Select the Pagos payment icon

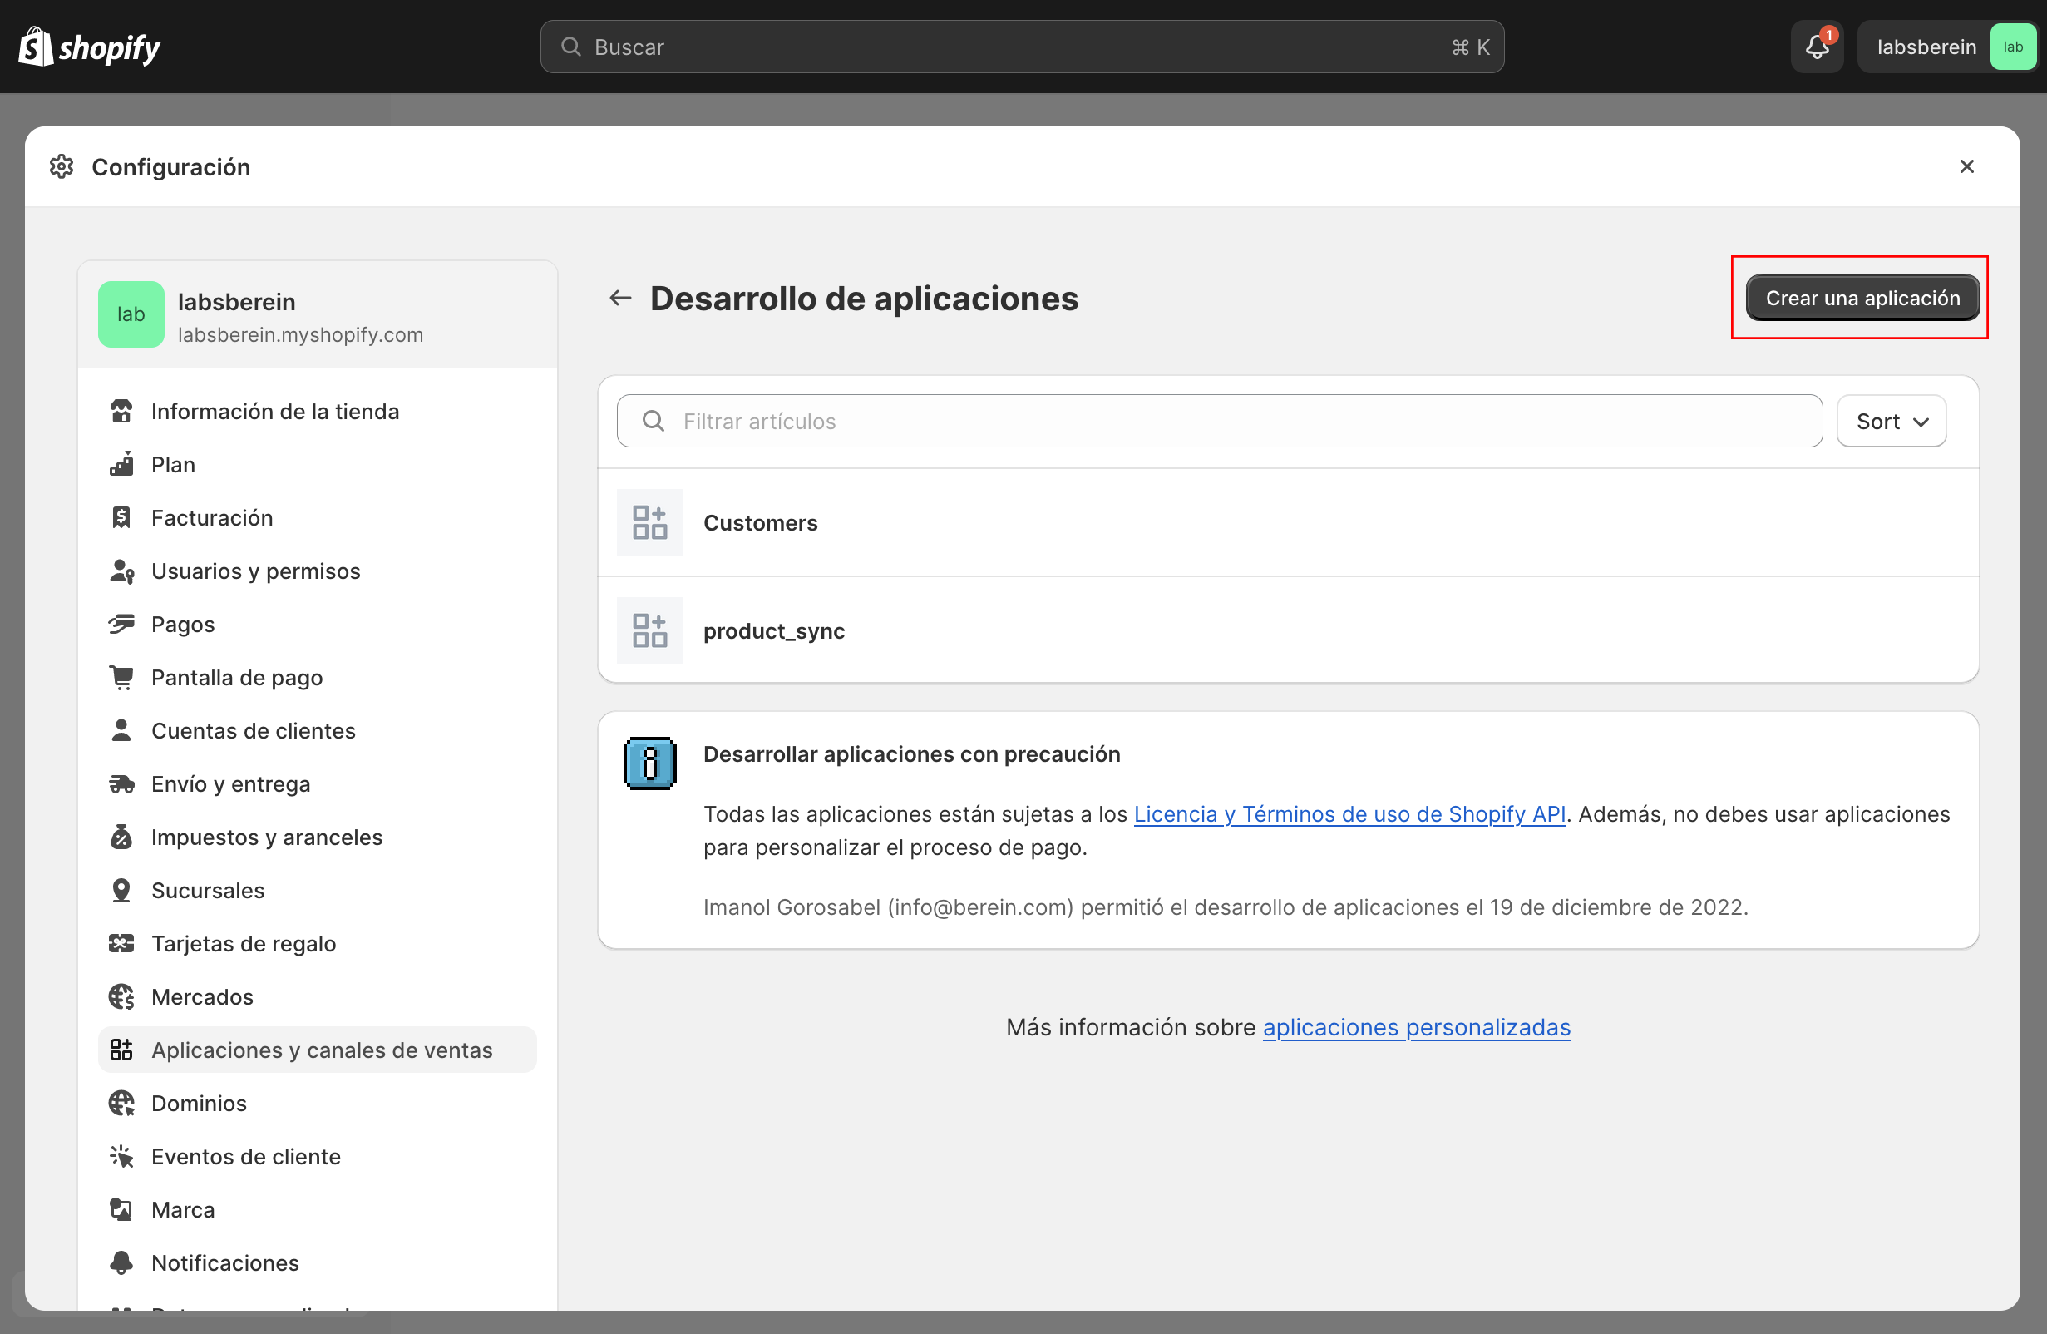[x=122, y=624]
